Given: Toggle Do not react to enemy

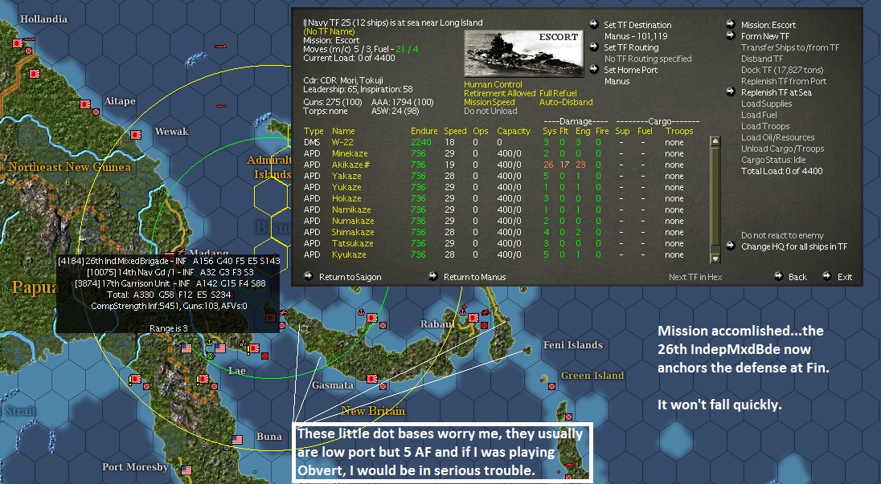Looking at the screenshot, I should [x=782, y=235].
